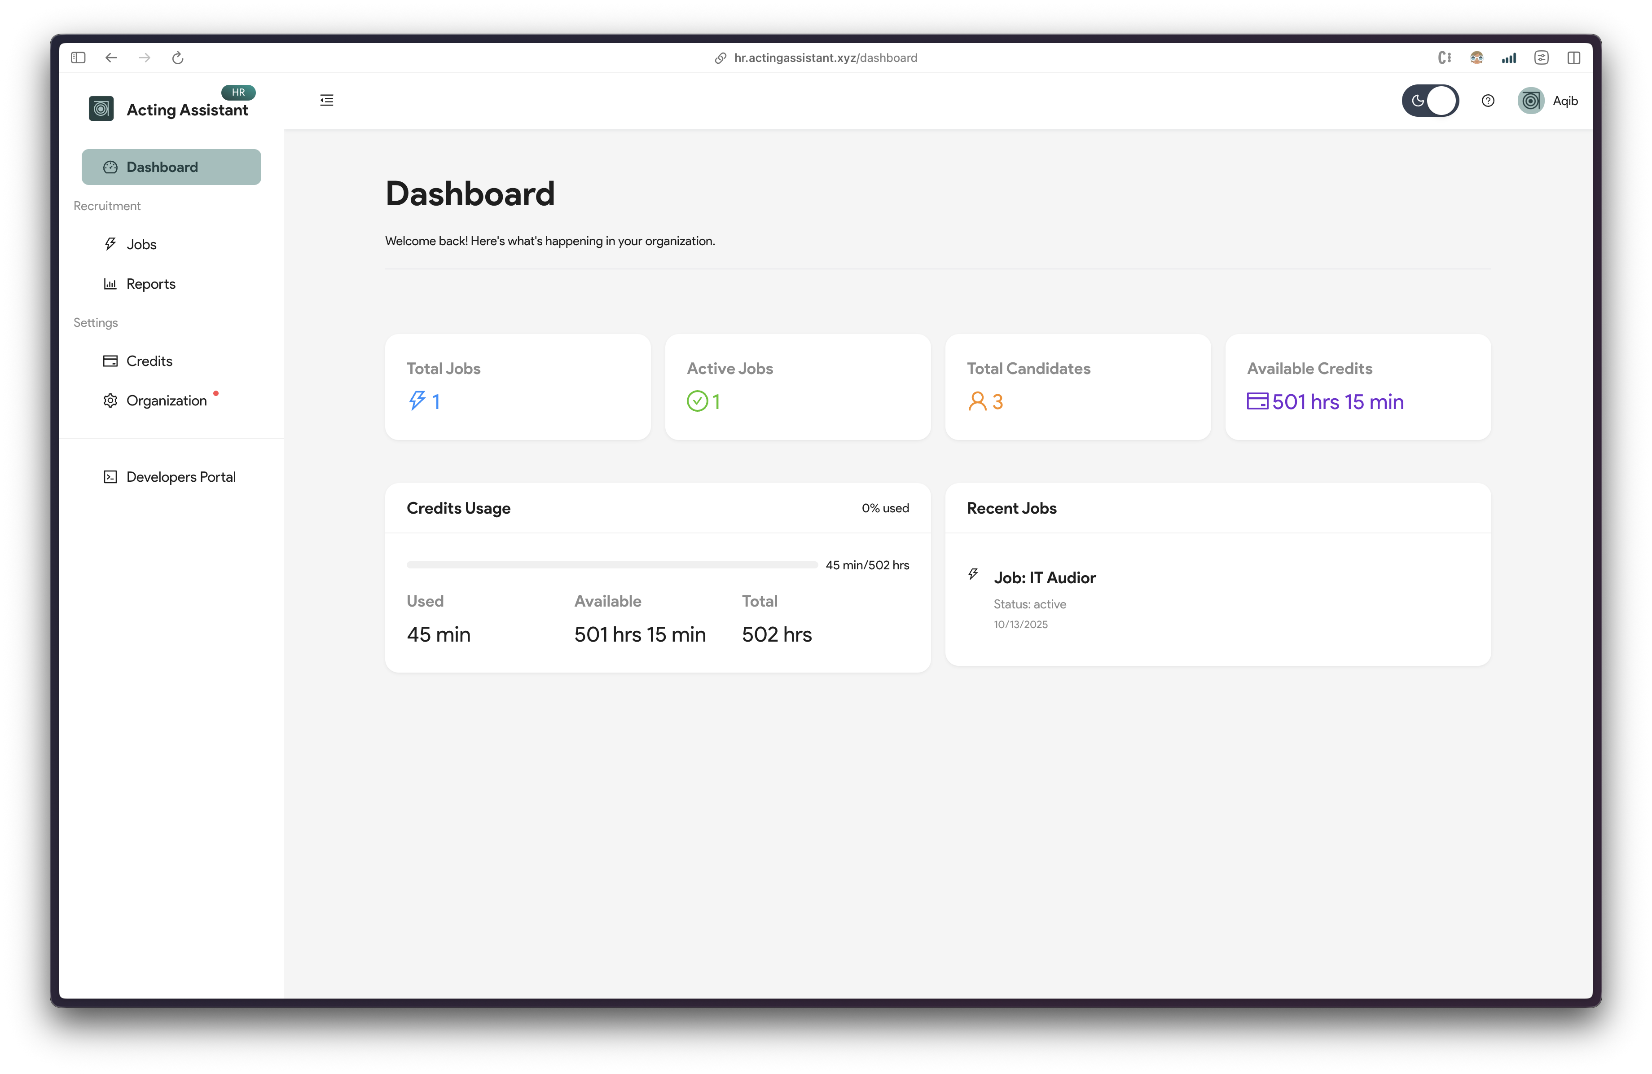1652x1074 pixels.
Task: Open the Job: IT Audior entry
Action: [x=1044, y=577]
